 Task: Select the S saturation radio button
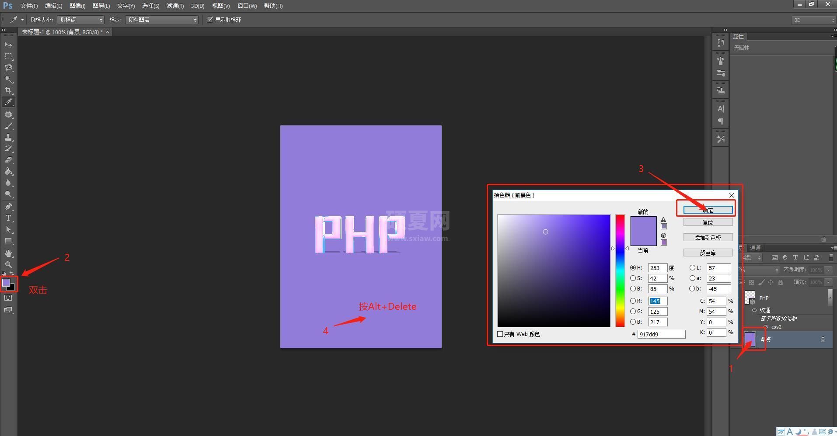tap(633, 278)
